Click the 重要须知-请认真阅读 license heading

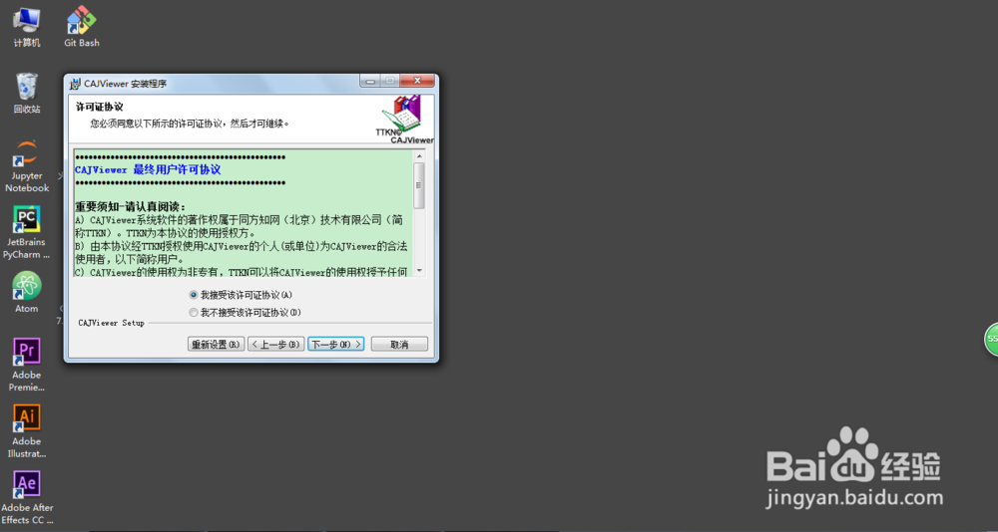point(131,206)
